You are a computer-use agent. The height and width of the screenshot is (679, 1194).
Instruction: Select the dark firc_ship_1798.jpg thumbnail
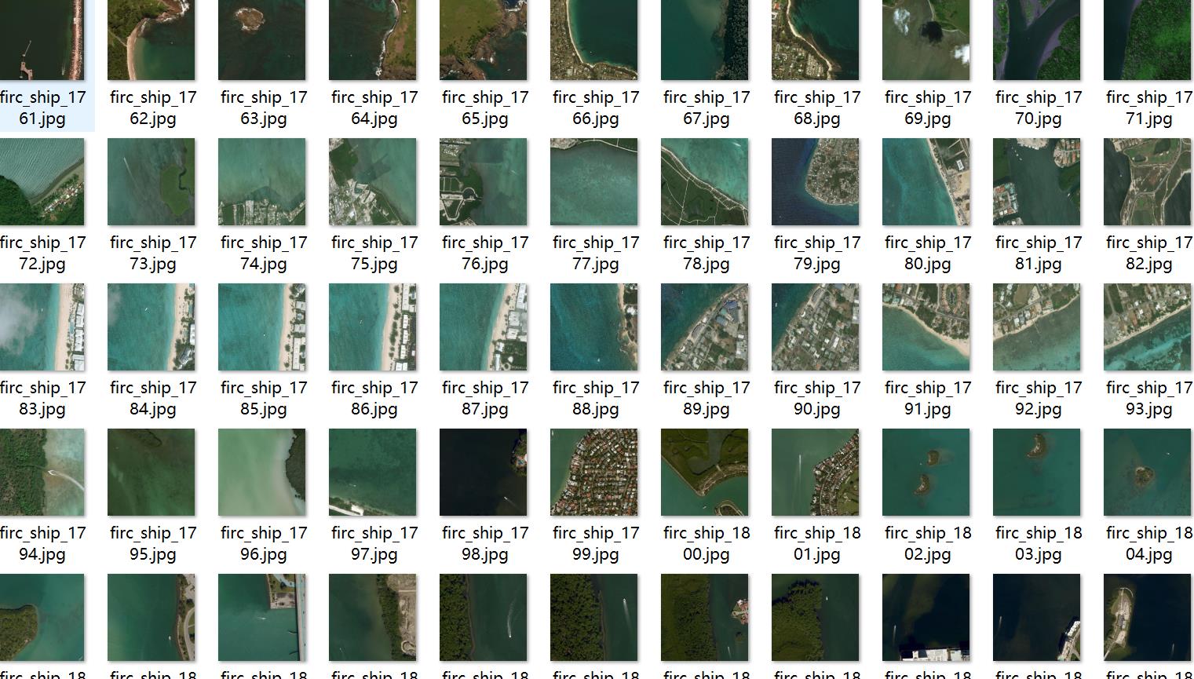484,473
